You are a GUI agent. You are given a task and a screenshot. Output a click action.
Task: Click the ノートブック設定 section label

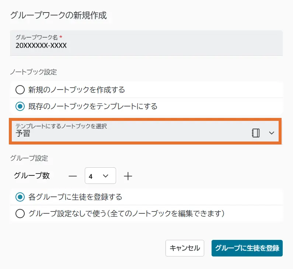click(34, 72)
